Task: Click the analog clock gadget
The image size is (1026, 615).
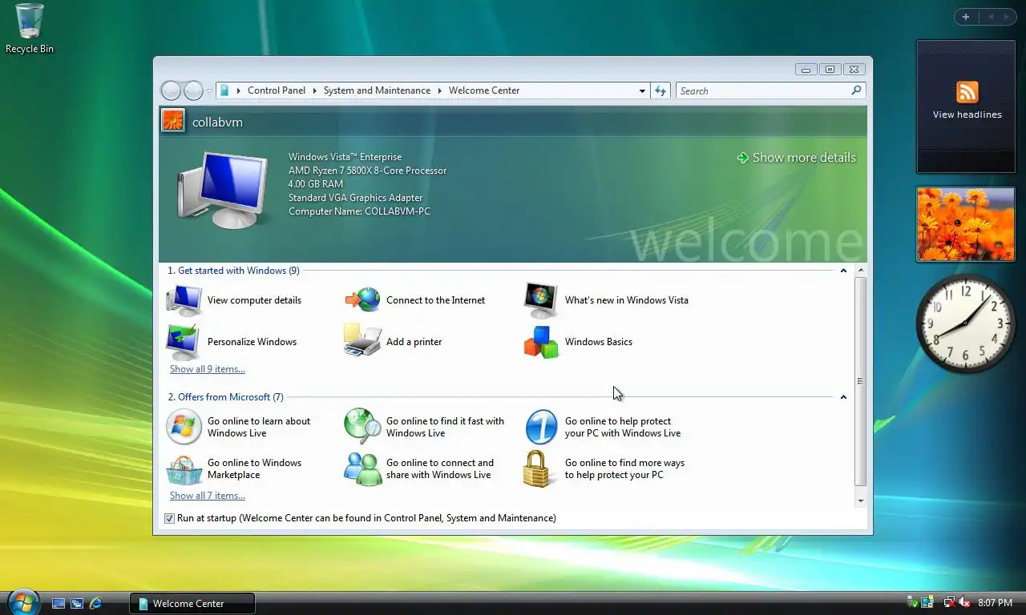Action: pos(966,323)
